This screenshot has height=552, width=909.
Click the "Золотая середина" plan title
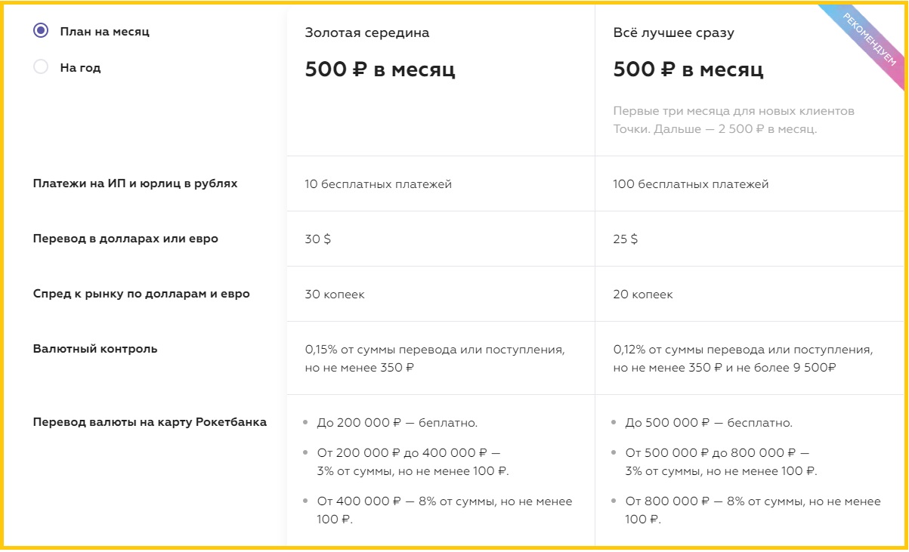[x=367, y=33]
